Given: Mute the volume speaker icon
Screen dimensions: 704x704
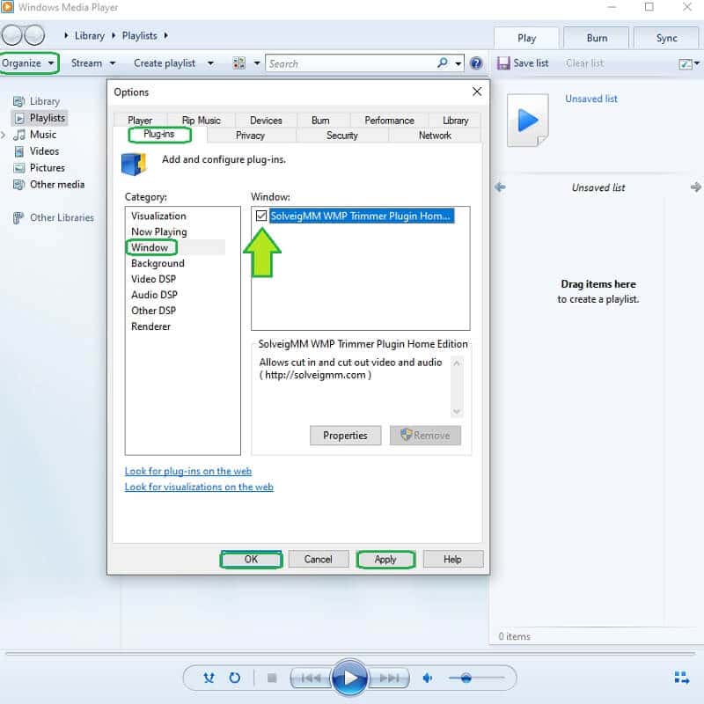Looking at the screenshot, I should [429, 678].
